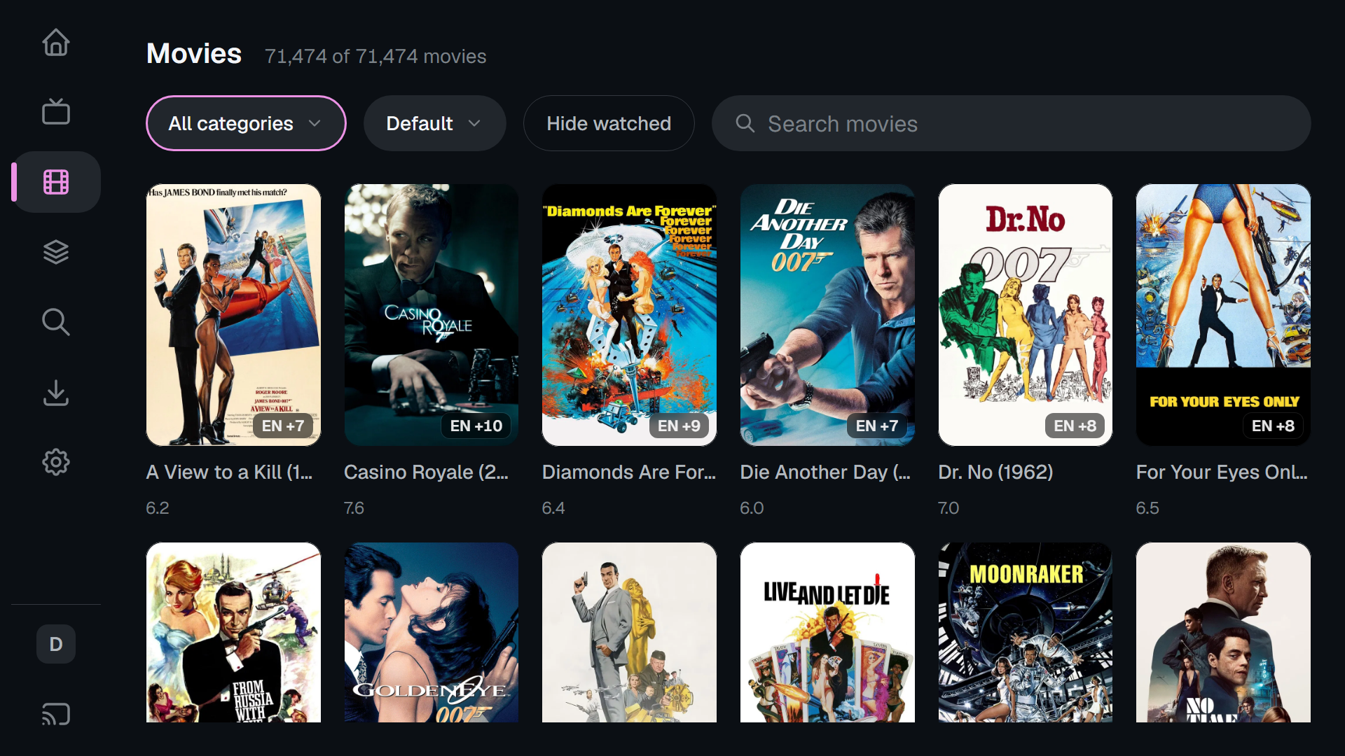Click the title 'For Your Eyes Onl...'
Screen dimensions: 1345x756
pos(1222,472)
